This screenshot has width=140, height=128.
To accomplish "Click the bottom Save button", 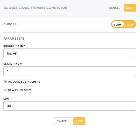I will (x=79, y=121).
